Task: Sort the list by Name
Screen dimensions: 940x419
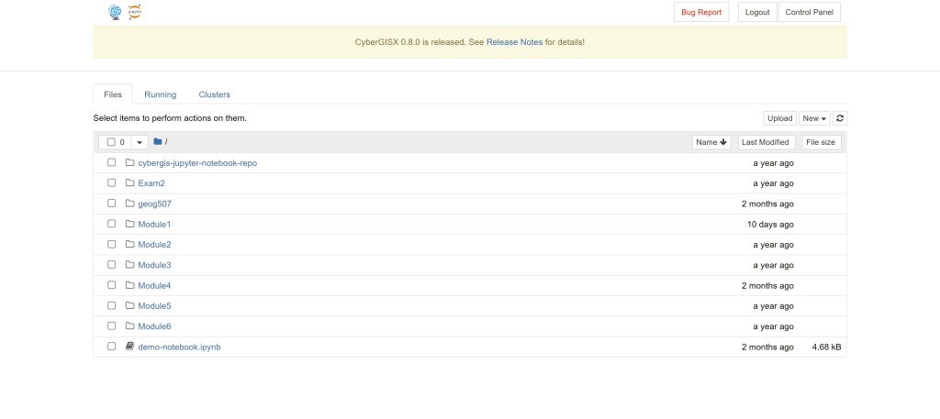Action: (x=711, y=142)
